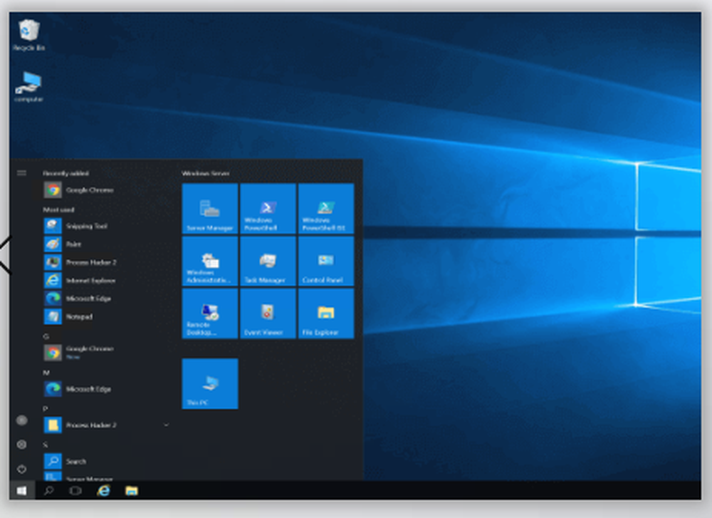Launch Notepad from the Most used list

point(105,316)
